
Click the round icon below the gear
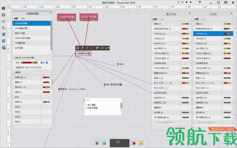(x=3, y=15)
